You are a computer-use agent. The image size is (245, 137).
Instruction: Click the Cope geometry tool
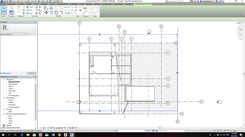(30, 7)
